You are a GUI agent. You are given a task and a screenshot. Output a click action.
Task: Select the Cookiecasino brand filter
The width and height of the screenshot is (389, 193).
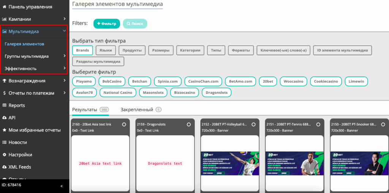pos(326,81)
